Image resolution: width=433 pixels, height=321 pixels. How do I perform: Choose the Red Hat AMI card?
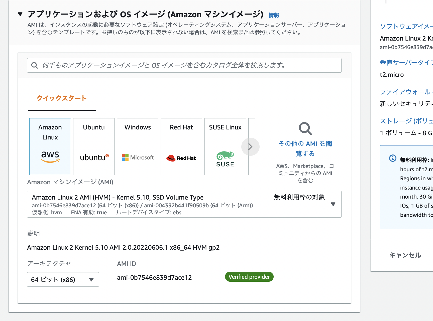(x=181, y=146)
